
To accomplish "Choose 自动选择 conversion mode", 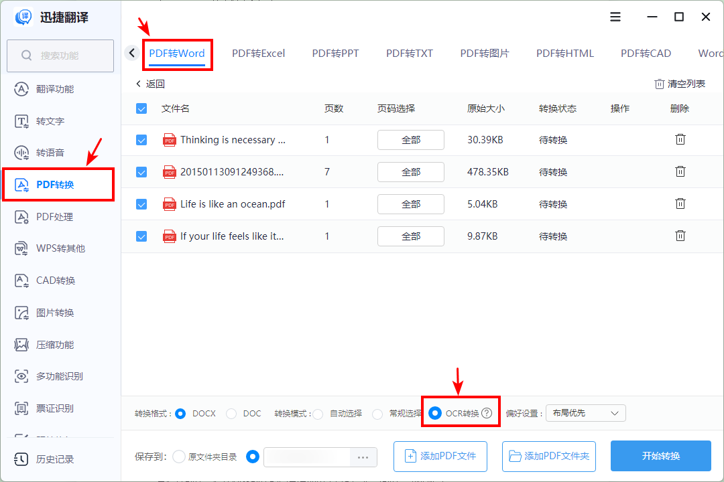I will [x=318, y=414].
